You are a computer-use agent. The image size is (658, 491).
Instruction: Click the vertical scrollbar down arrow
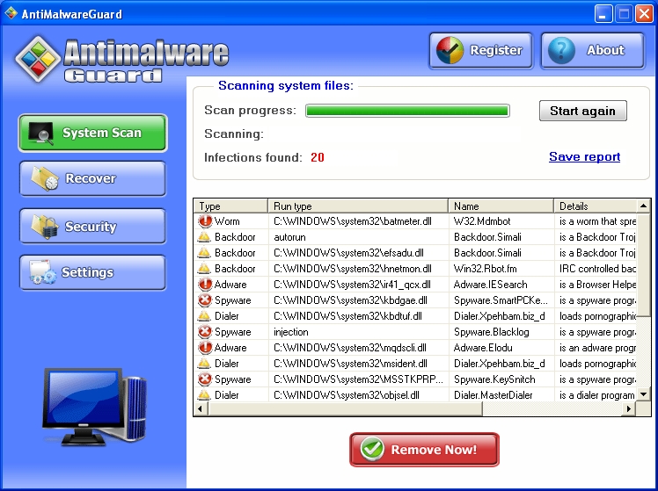click(x=643, y=394)
